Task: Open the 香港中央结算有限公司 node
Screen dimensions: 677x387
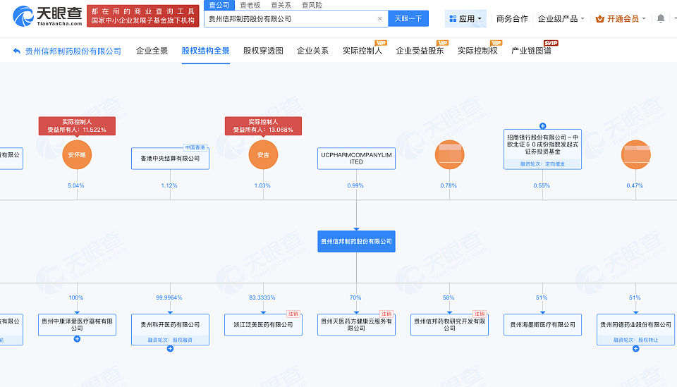Action: coord(170,159)
